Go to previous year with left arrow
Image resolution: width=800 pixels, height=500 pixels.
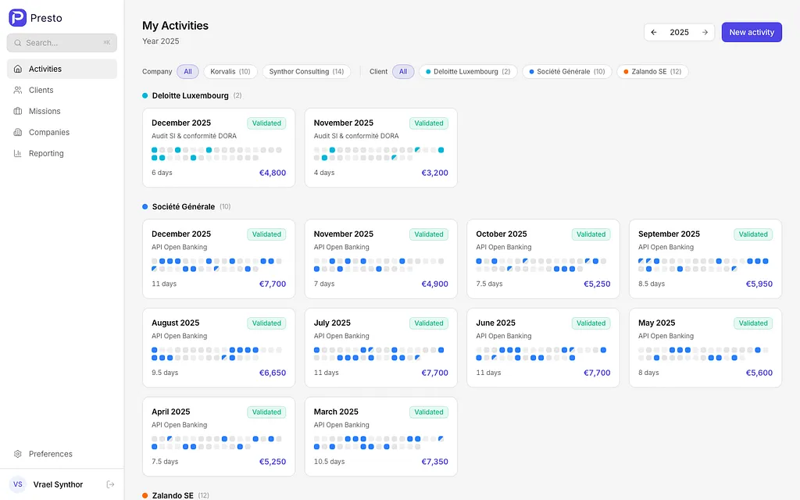(654, 32)
